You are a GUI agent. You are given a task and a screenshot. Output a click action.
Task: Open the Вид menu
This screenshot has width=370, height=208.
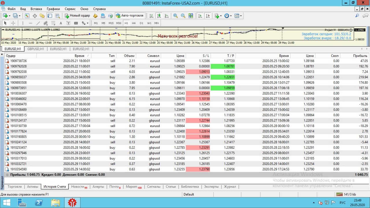[x=23, y=9]
